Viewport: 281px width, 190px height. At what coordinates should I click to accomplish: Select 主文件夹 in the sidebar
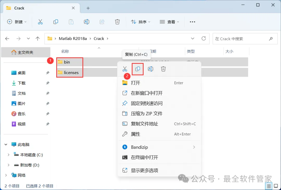25,52
